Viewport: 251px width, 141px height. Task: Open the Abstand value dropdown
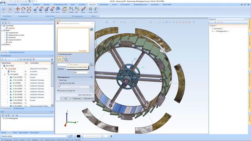tap(88, 72)
